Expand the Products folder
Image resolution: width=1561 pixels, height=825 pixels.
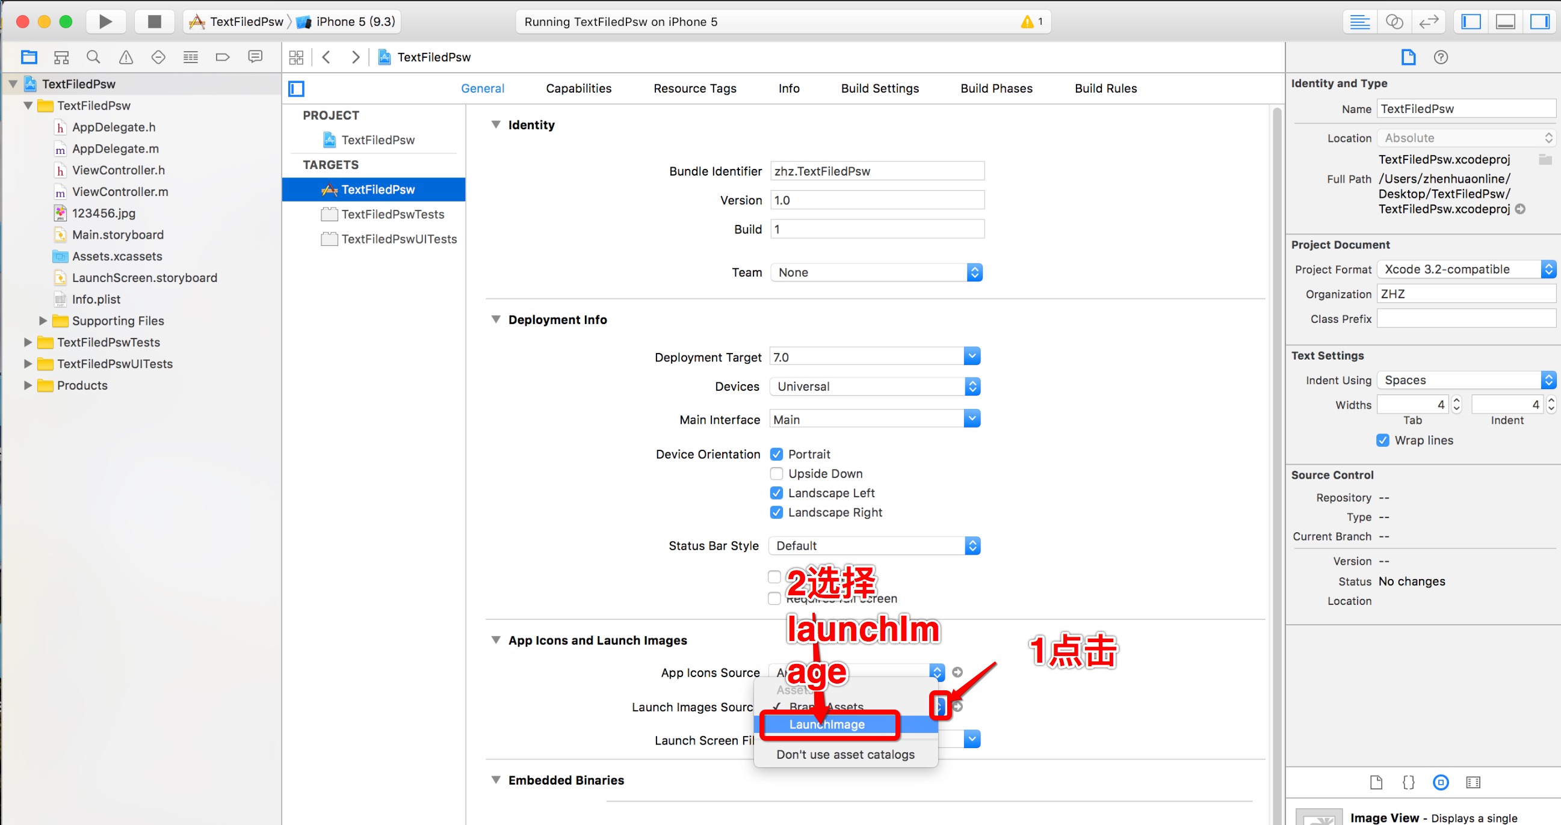coord(27,385)
